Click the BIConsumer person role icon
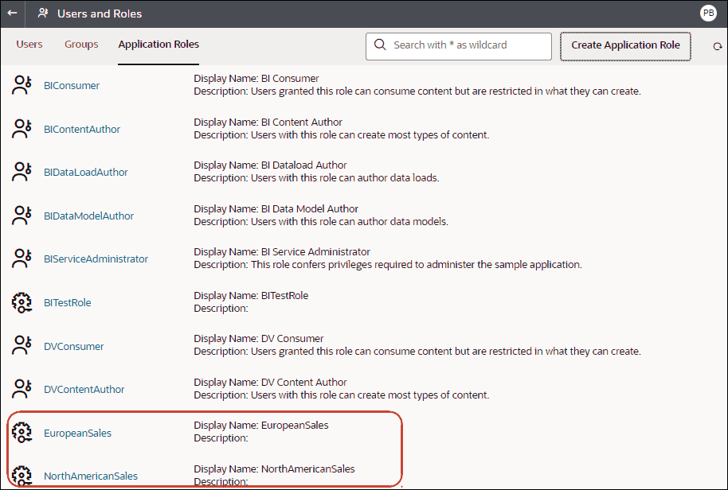 [22, 84]
